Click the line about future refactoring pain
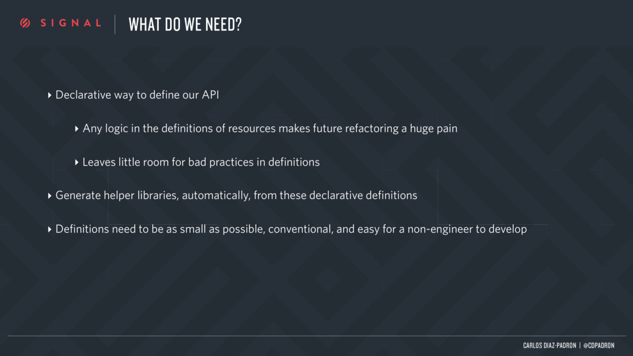 click(270, 129)
